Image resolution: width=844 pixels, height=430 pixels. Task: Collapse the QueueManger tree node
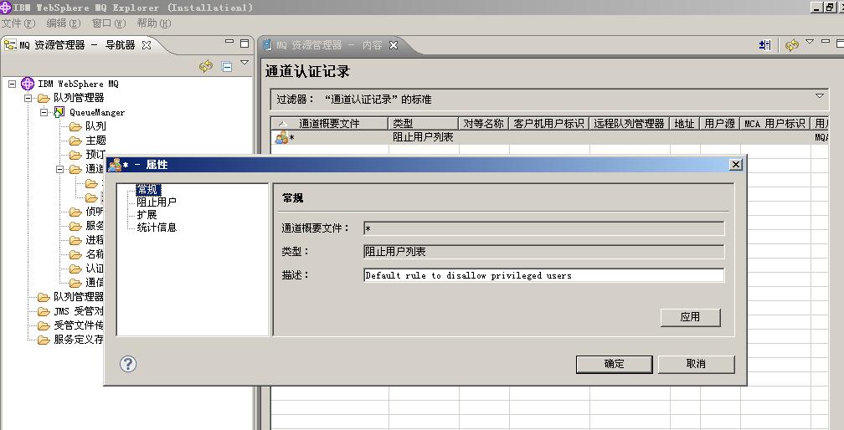point(44,112)
